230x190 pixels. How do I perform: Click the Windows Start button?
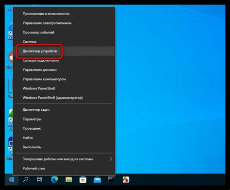coord(12,179)
